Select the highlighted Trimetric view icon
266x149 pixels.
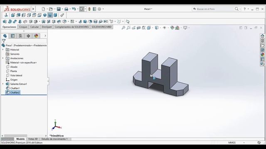click(x=50, y=15)
